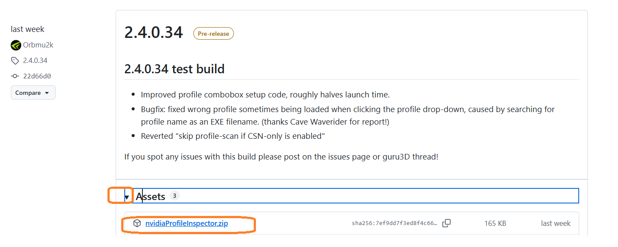This screenshot has height=247, width=618.
Task: Click the commit icon beside 22d66d0
Action: [16, 76]
